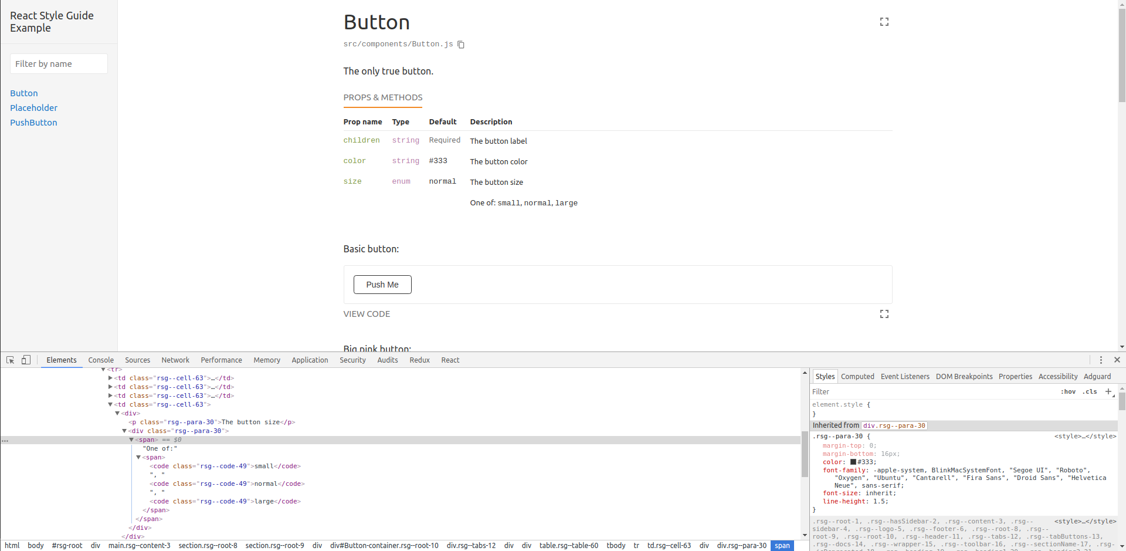The height and width of the screenshot is (551, 1126).
Task: Open the DevTools customization three-dot menu
Action: (1101, 360)
